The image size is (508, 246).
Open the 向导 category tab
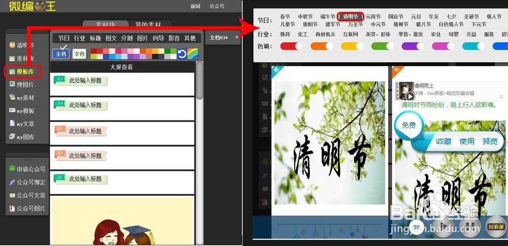click(158, 38)
